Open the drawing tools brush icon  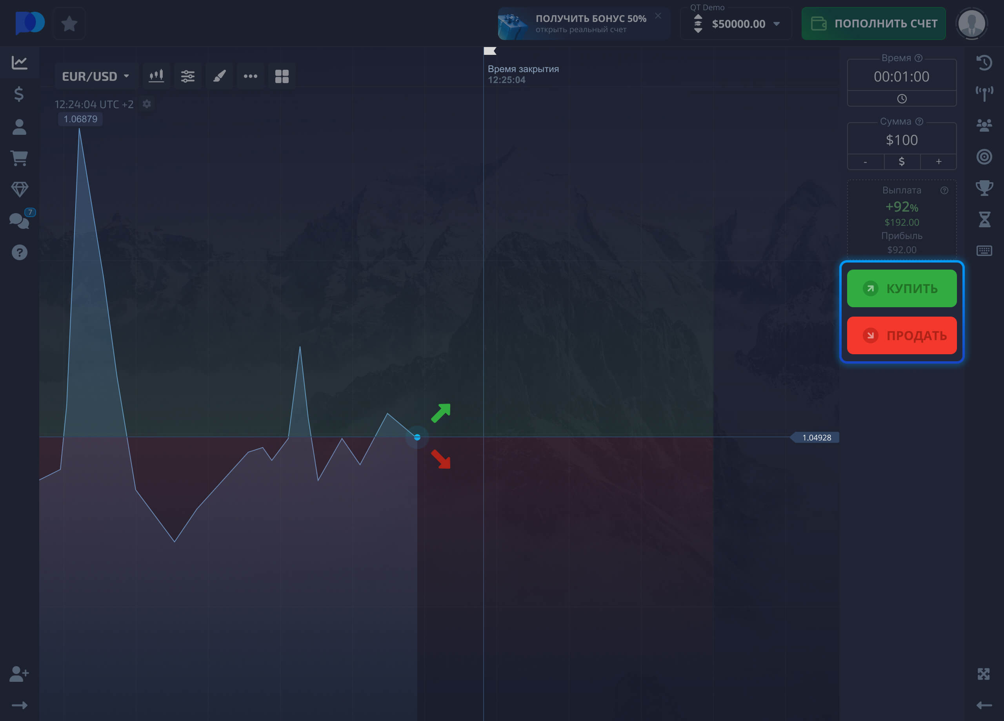(x=219, y=76)
